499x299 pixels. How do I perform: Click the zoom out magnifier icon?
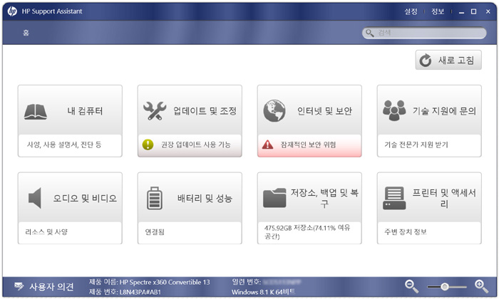pos(412,286)
